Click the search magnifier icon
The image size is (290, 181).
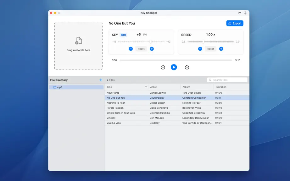pyautogui.click(x=210, y=80)
